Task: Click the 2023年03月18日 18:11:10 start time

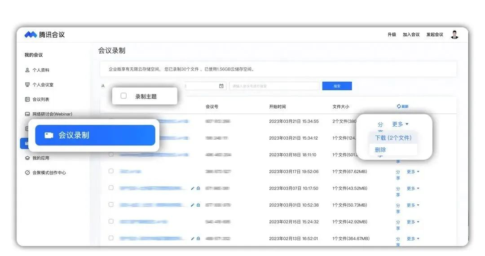Action: pyautogui.click(x=293, y=154)
